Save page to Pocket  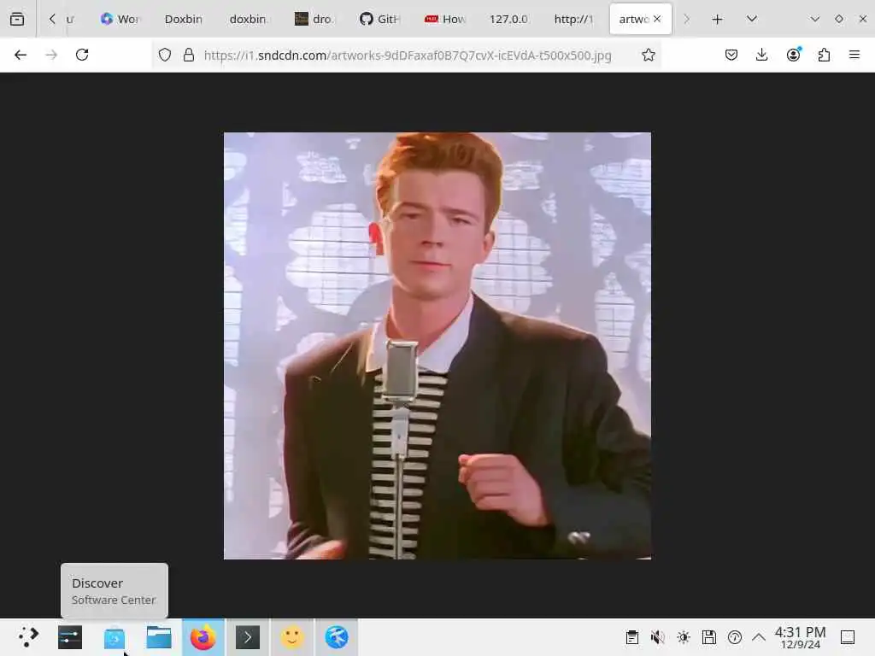[731, 55]
